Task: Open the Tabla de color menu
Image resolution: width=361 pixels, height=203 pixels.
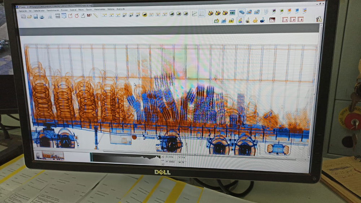Action: point(39,10)
